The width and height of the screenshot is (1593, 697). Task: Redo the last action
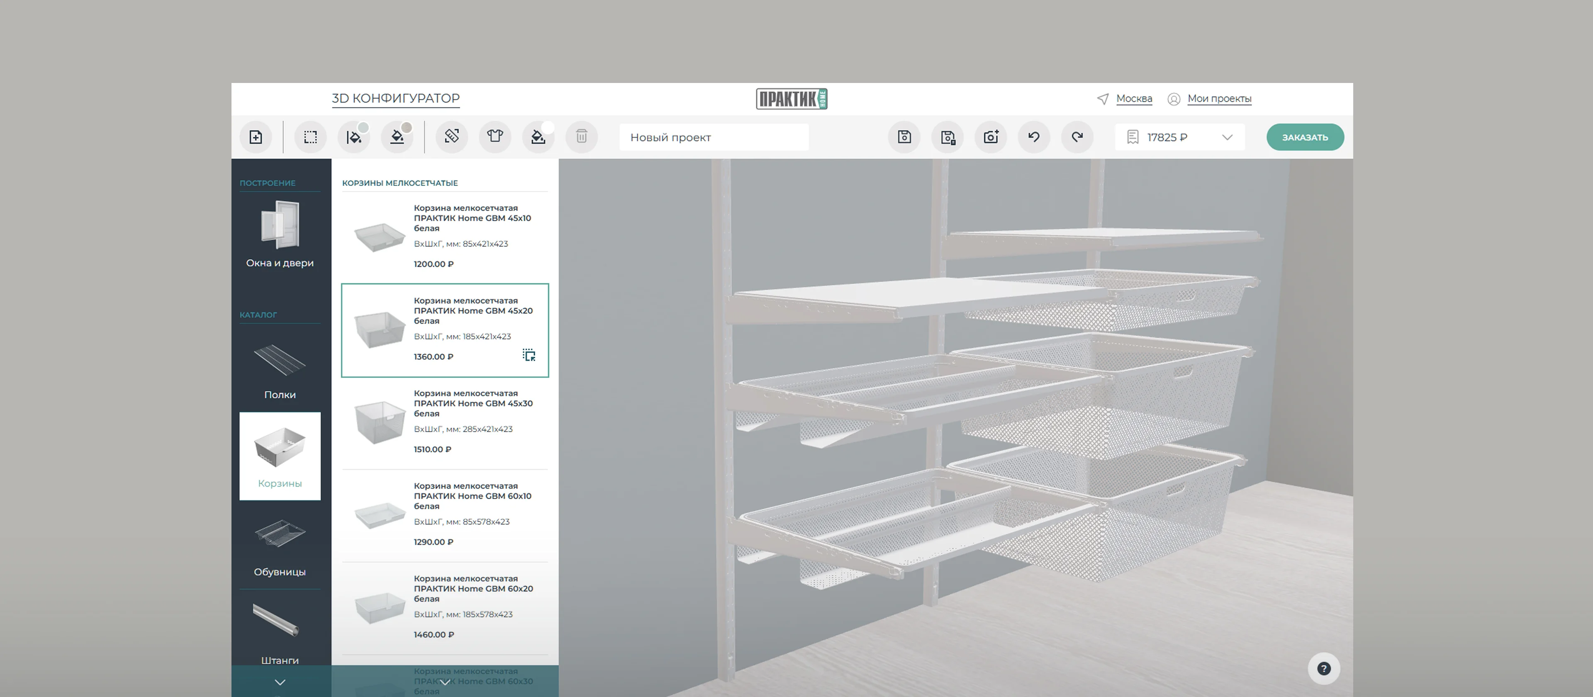[x=1077, y=137]
